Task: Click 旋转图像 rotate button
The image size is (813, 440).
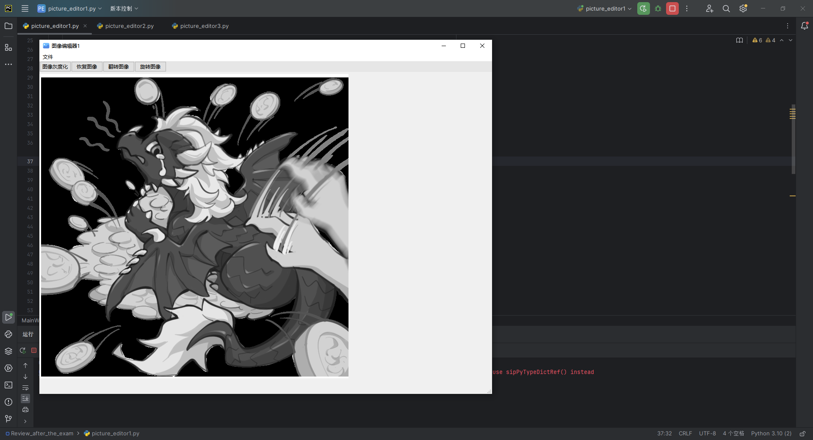Action: pyautogui.click(x=150, y=67)
